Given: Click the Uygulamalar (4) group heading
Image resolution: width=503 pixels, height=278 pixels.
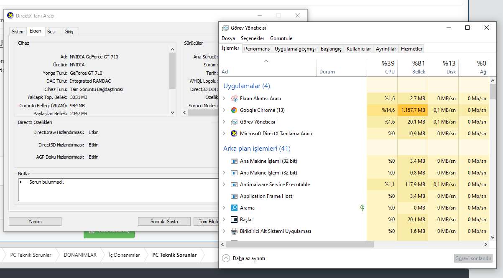Looking at the screenshot, I should tap(247, 86).
